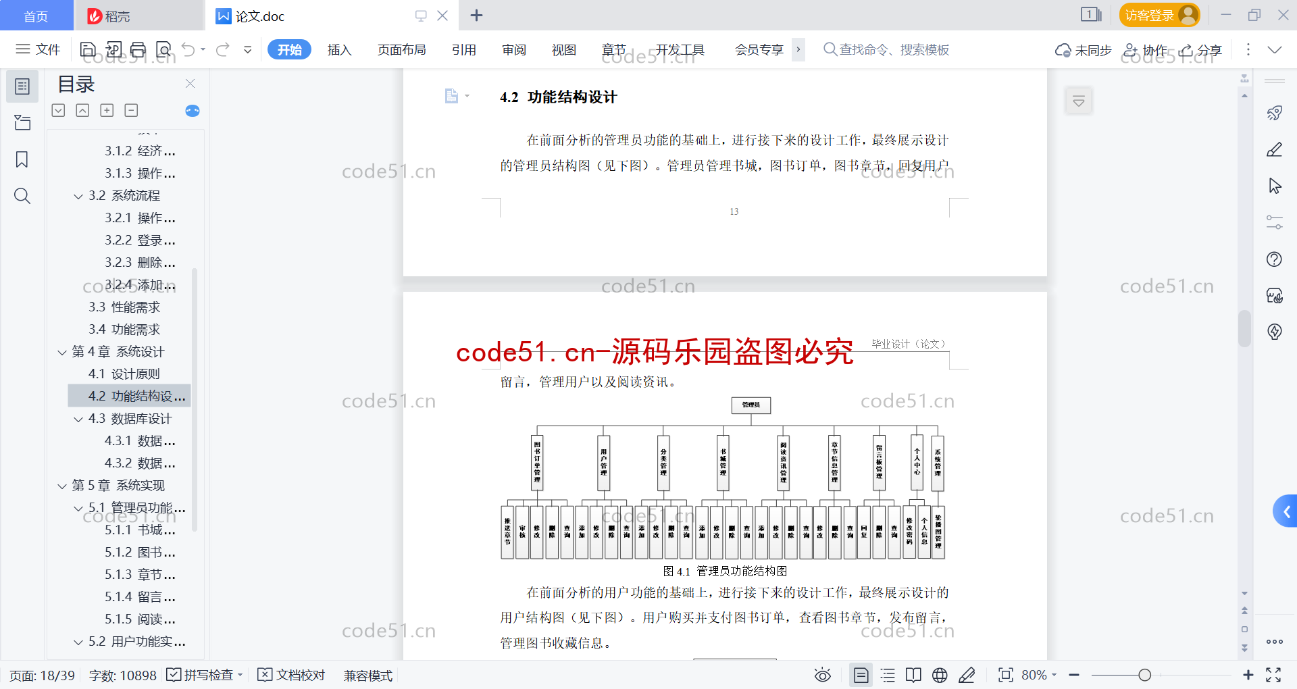Click the paragraph layout icon beside heading 4.2
Screen dimensions: 1297x689
pos(452,96)
